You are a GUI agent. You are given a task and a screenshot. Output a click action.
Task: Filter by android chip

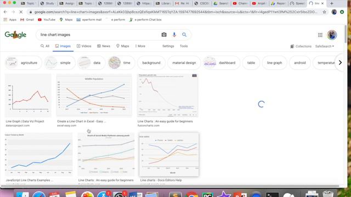(x=300, y=63)
